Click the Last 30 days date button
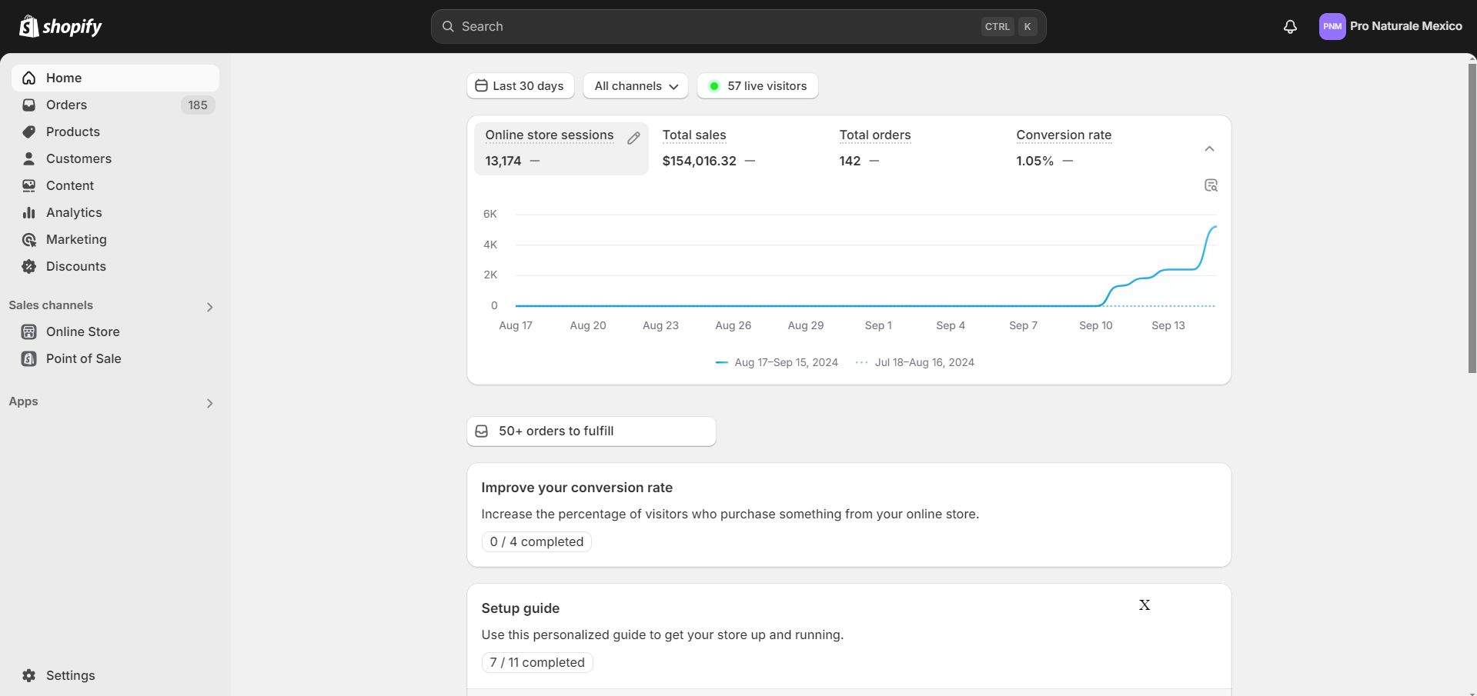 coord(520,86)
